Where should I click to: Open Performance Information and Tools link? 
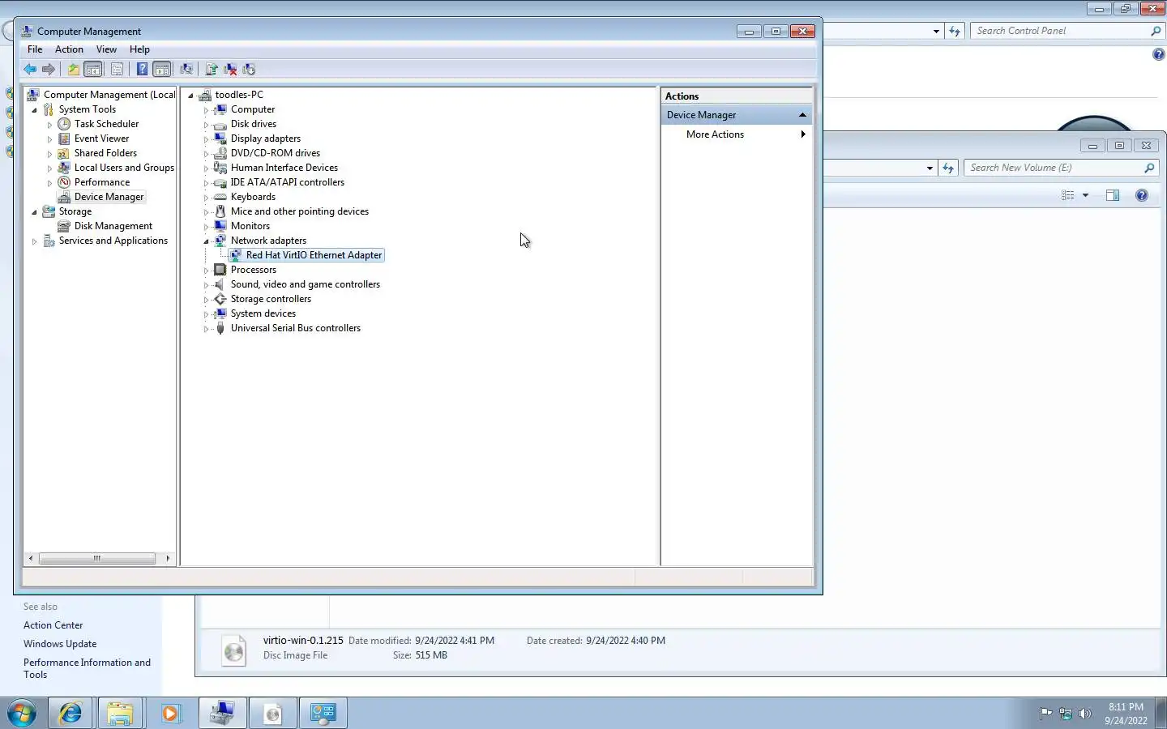point(87,668)
